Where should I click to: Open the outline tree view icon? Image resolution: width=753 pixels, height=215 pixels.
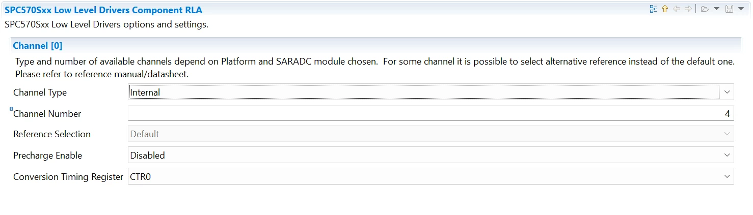pos(653,9)
